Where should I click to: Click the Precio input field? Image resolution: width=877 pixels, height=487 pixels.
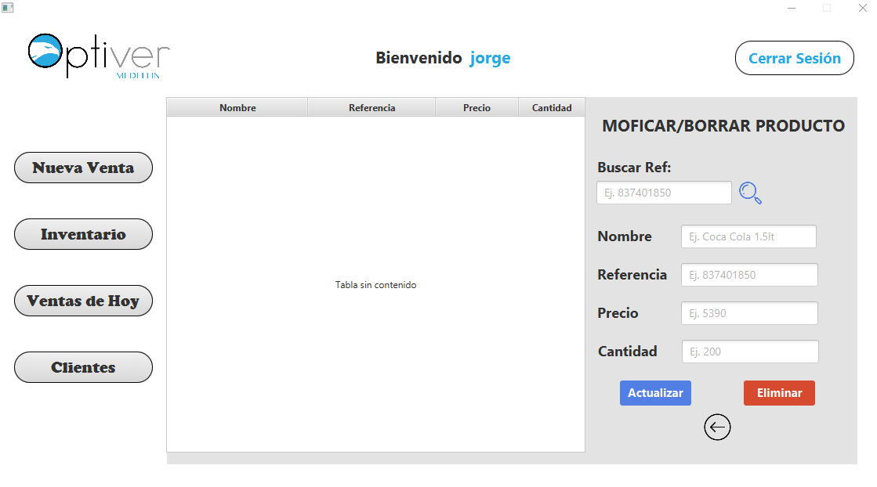pyautogui.click(x=748, y=312)
